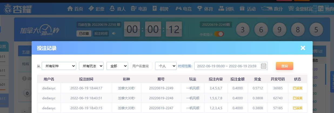Click the gift icon beside 活动
The image size is (334, 113).
[242, 8]
